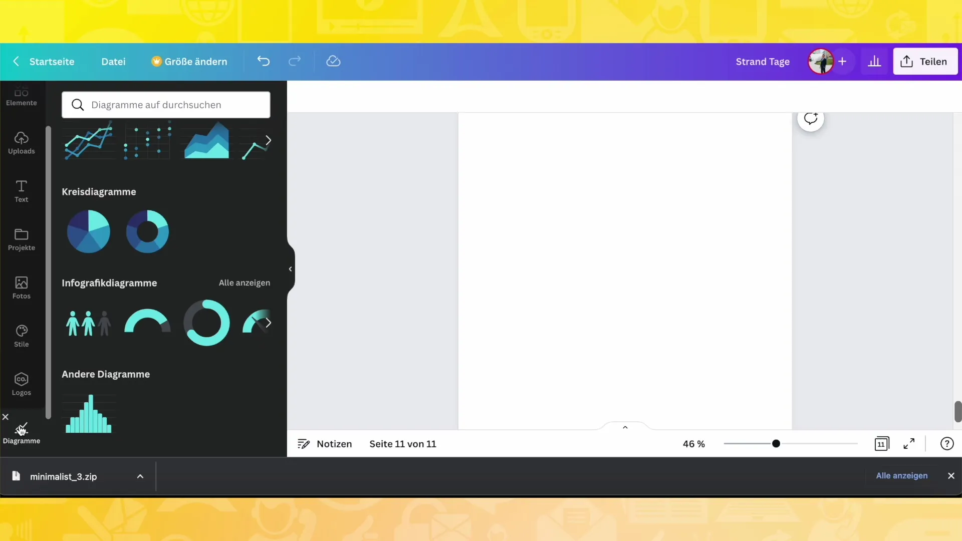
Task: Open the Größe ändern option
Action: (x=189, y=62)
